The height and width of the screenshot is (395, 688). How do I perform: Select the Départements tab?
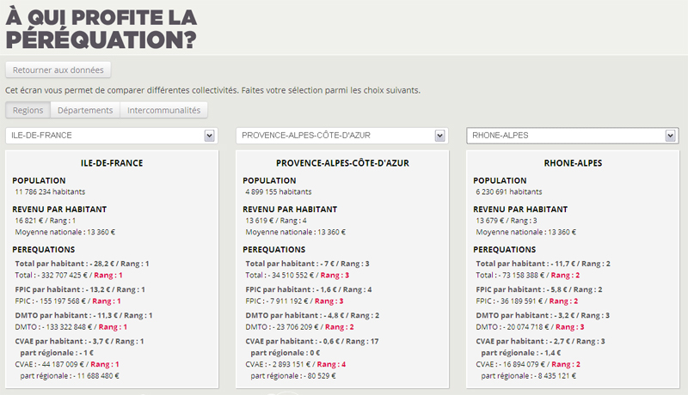click(85, 110)
